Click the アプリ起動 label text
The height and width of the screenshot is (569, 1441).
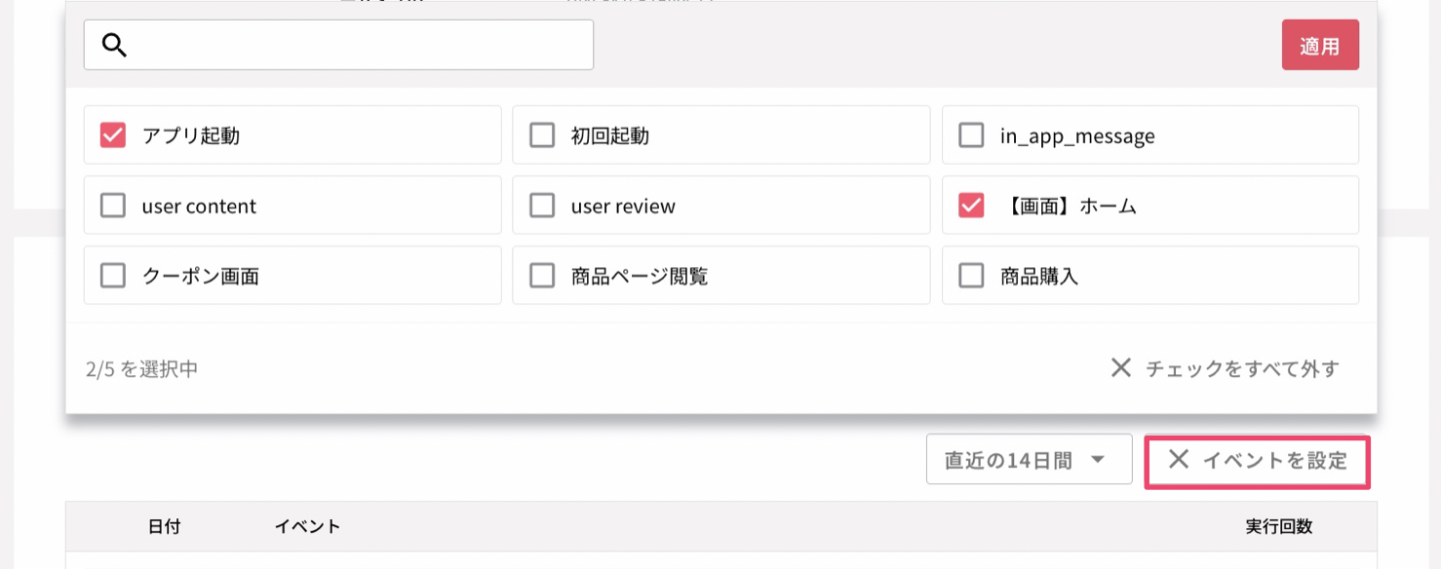coord(191,135)
